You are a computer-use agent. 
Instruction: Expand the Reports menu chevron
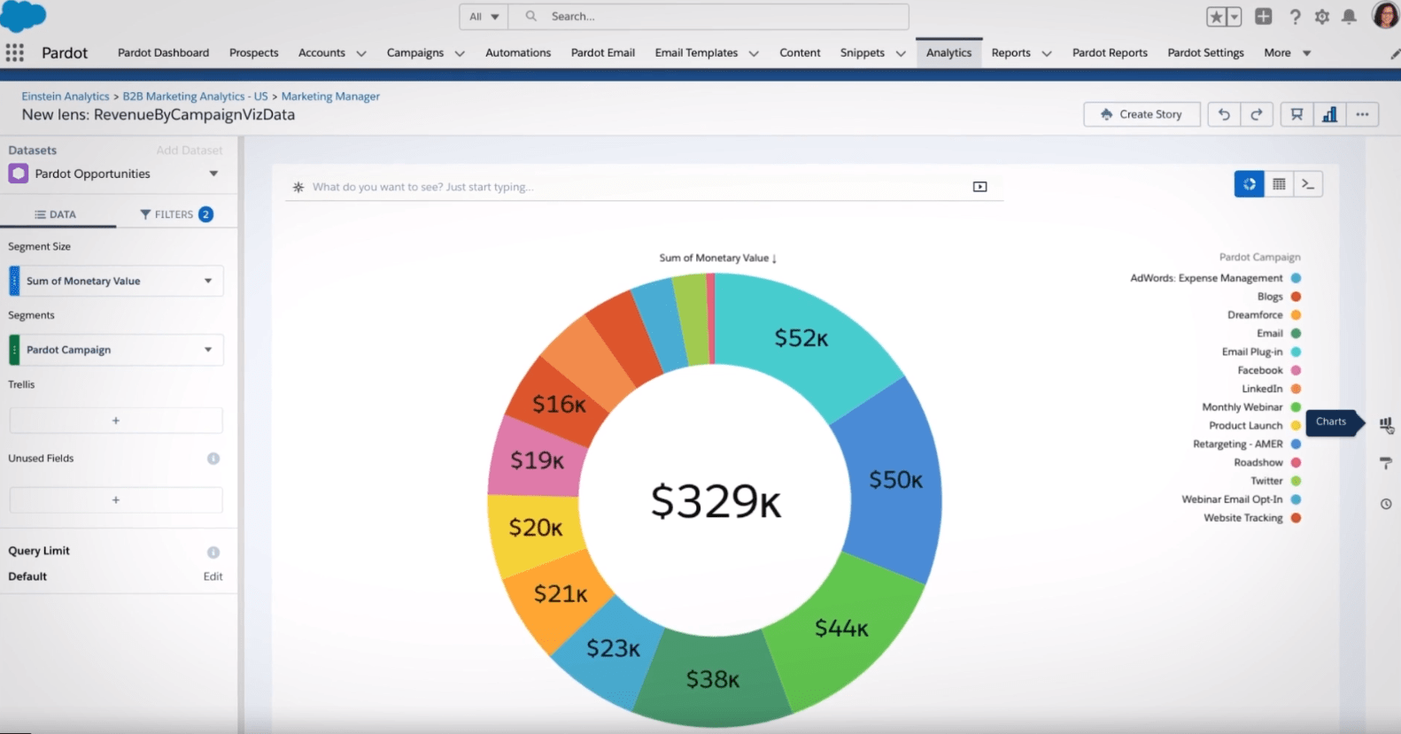[x=1047, y=54]
